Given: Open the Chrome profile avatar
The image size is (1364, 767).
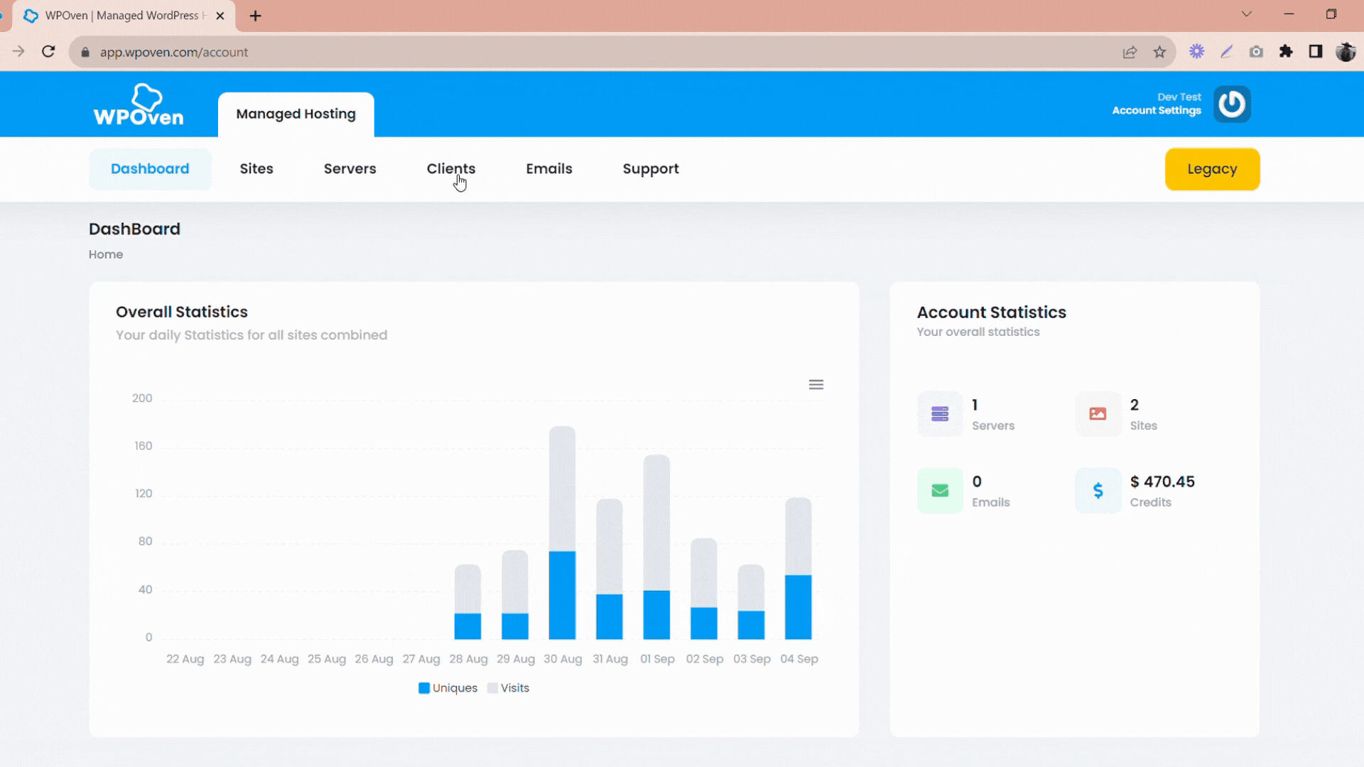Looking at the screenshot, I should pyautogui.click(x=1346, y=52).
